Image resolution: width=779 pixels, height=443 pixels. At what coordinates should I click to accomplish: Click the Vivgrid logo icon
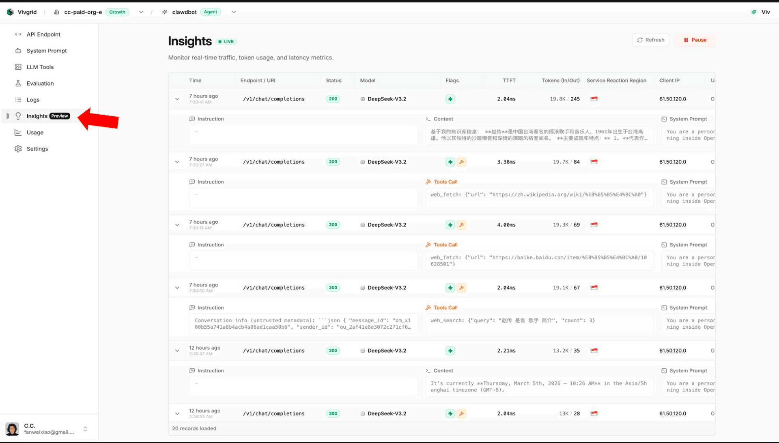(10, 12)
